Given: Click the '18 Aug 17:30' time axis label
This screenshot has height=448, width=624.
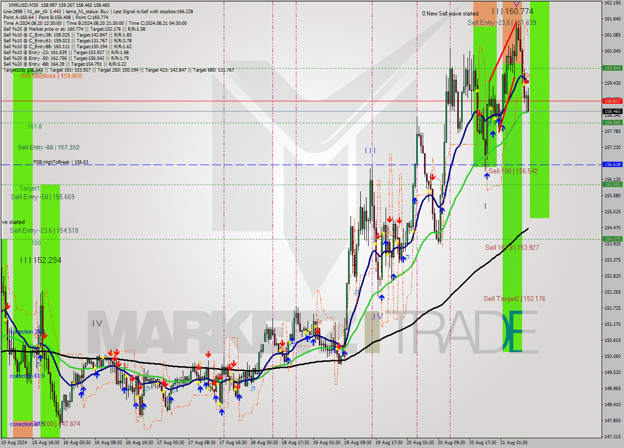Looking at the screenshot, I should tap(296, 443).
